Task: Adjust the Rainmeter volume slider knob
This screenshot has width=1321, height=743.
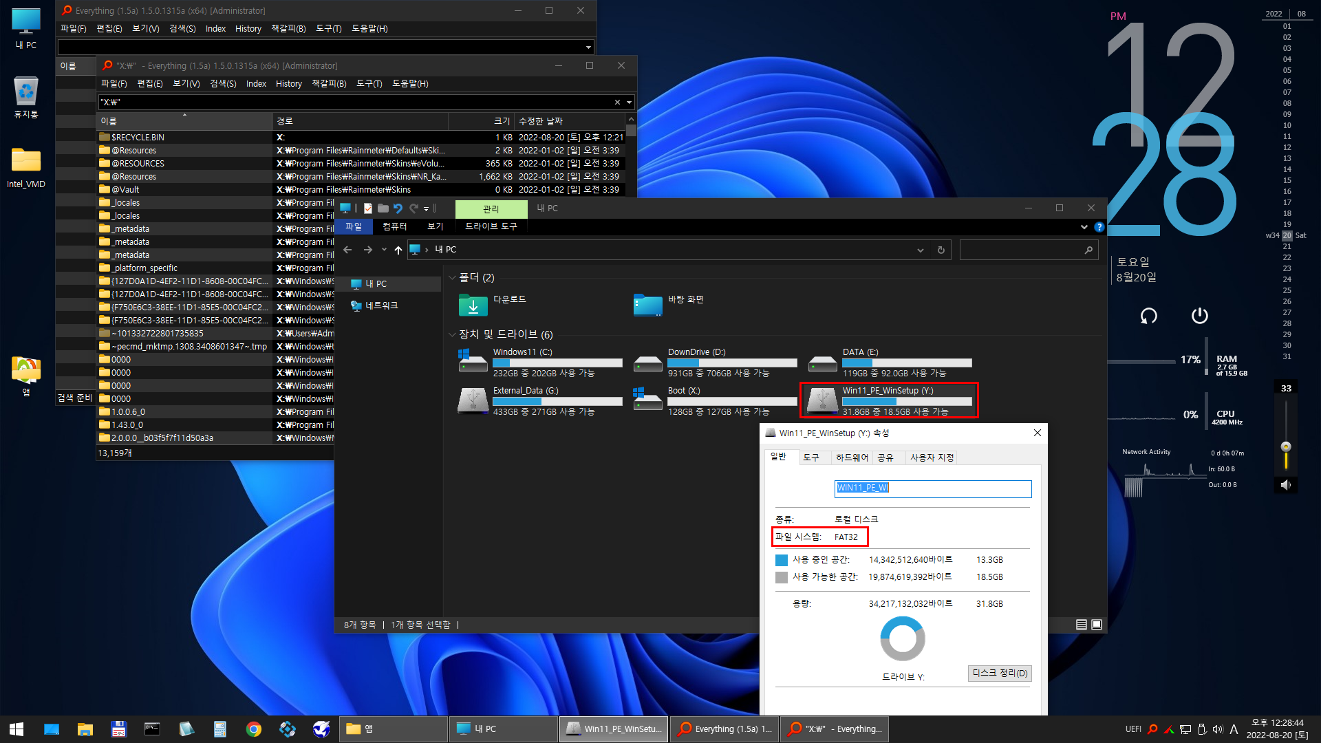Action: (x=1285, y=447)
